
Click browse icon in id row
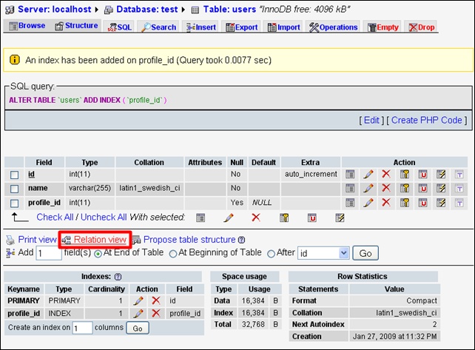350,174
